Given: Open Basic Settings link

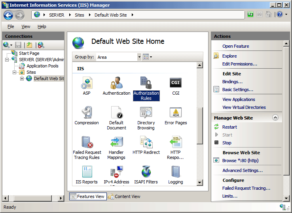Looking at the screenshot, I should click(x=238, y=90).
